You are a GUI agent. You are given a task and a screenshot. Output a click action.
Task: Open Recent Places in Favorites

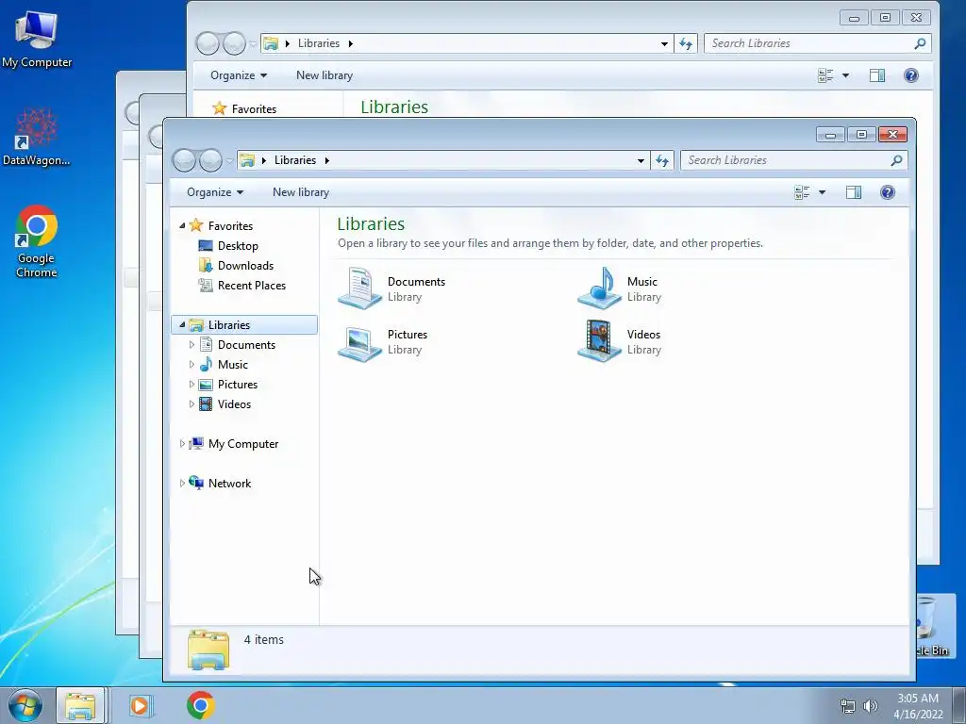(x=251, y=285)
